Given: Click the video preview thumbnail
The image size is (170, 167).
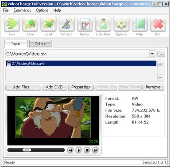Looking at the screenshot, I should (x=53, y=118).
